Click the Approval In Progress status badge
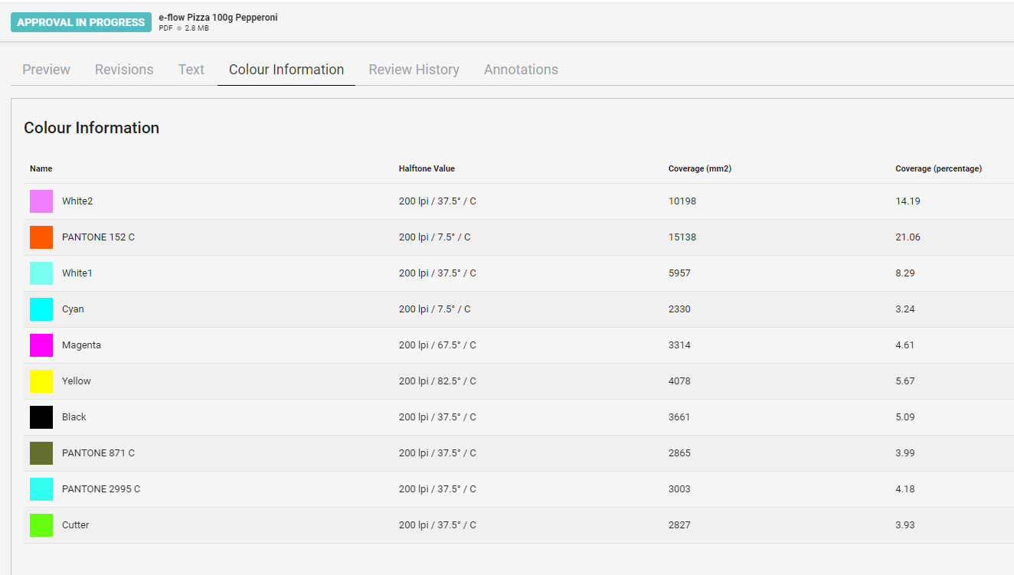Image resolution: width=1014 pixels, height=575 pixels. 81,22
